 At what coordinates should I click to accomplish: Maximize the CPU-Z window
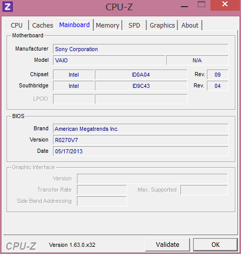coord(201,5)
